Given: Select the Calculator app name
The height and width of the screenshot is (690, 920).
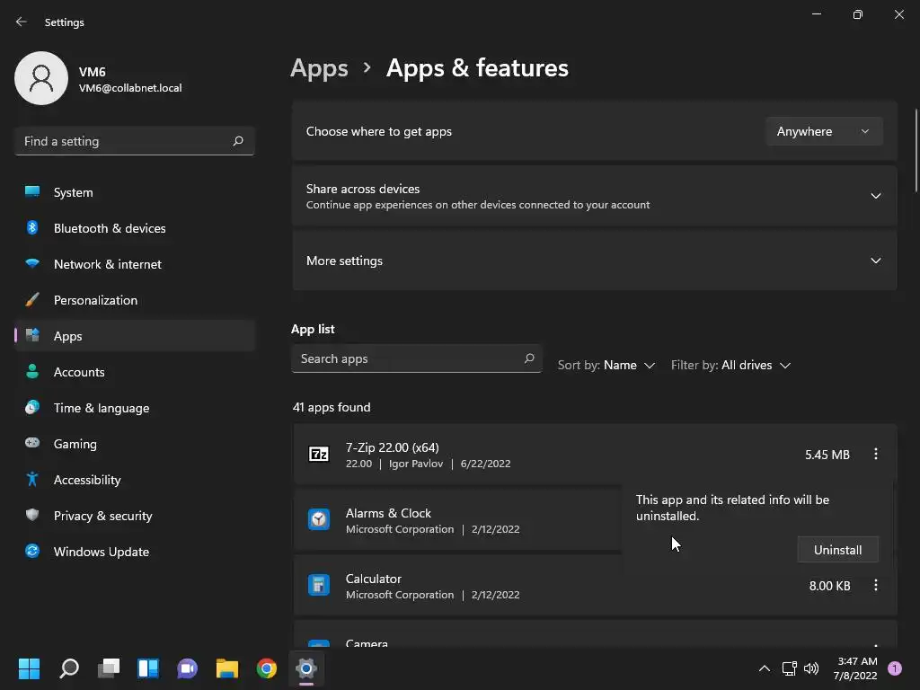Looking at the screenshot, I should 373,579.
